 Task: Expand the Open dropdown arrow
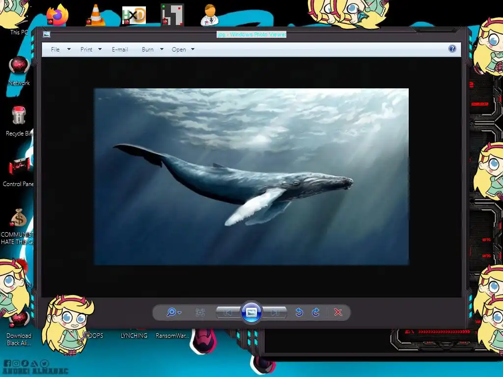click(x=193, y=50)
